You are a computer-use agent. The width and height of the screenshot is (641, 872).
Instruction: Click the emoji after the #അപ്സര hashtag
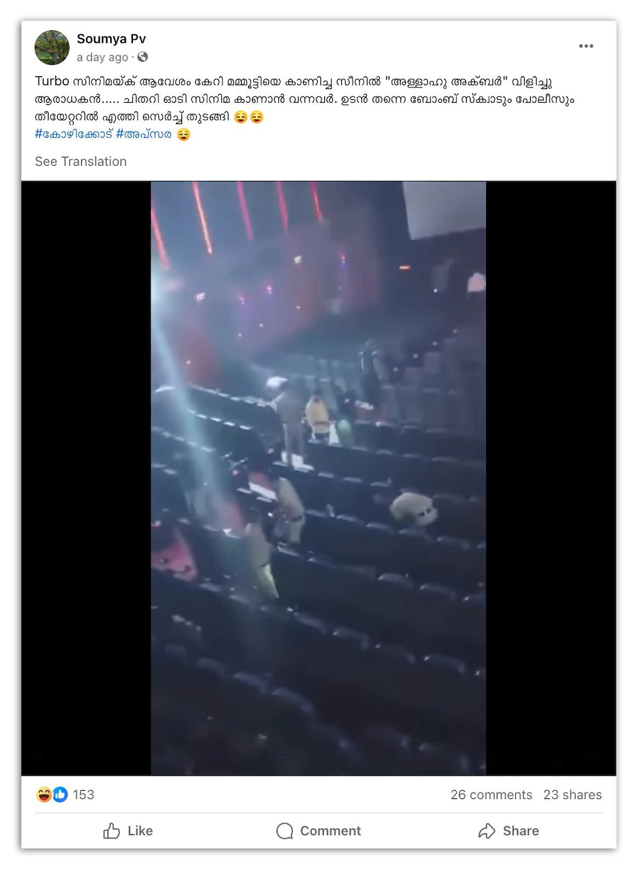[x=184, y=135]
